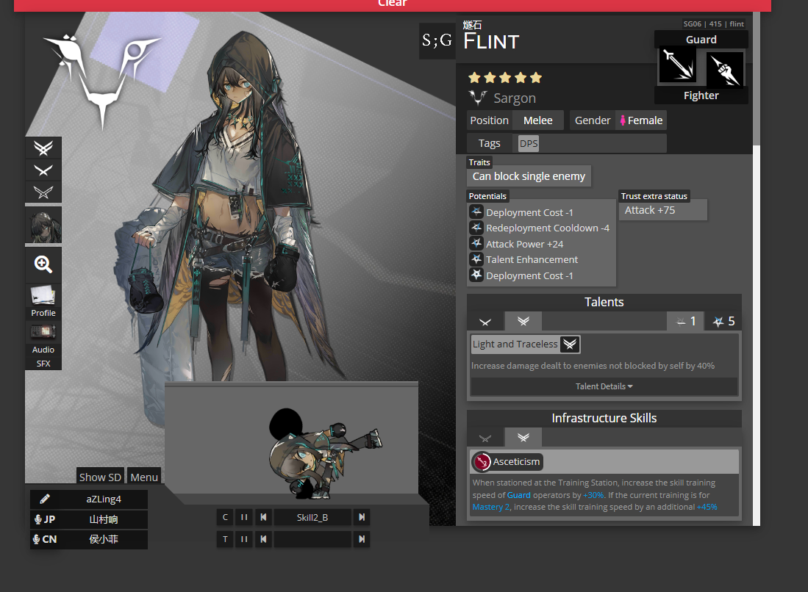Select the Elite 1 art icon
This screenshot has height=592, width=808.
pos(43,170)
